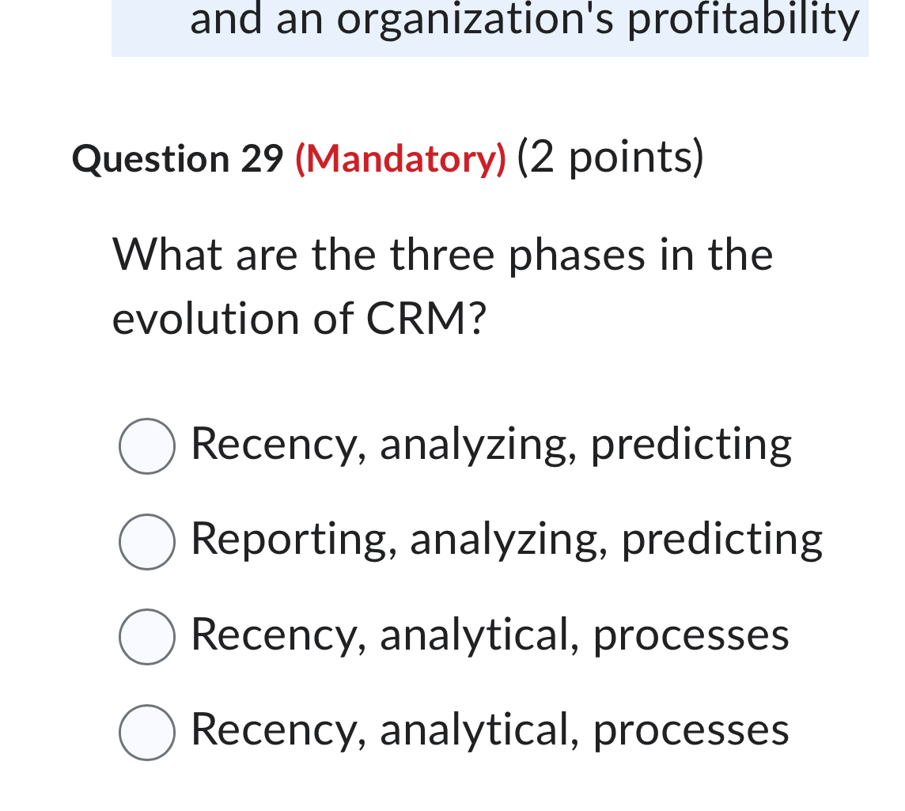Click the answer text "Recency, analyzing, predicting"
Viewport: 905px width, 811px height.
pyautogui.click(x=490, y=445)
